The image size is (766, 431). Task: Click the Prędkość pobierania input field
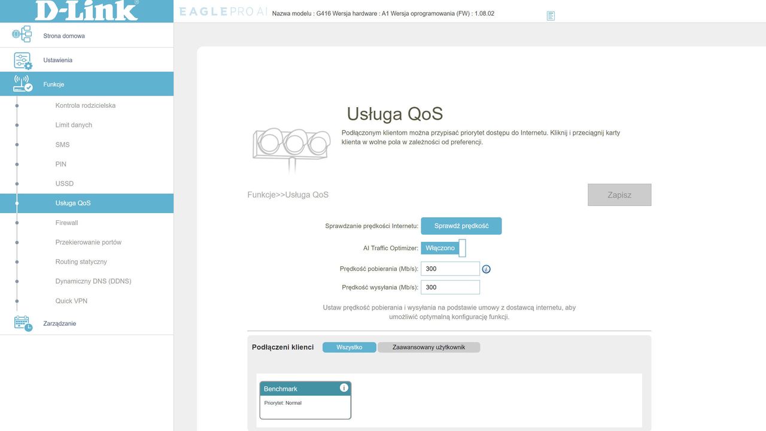coord(451,269)
